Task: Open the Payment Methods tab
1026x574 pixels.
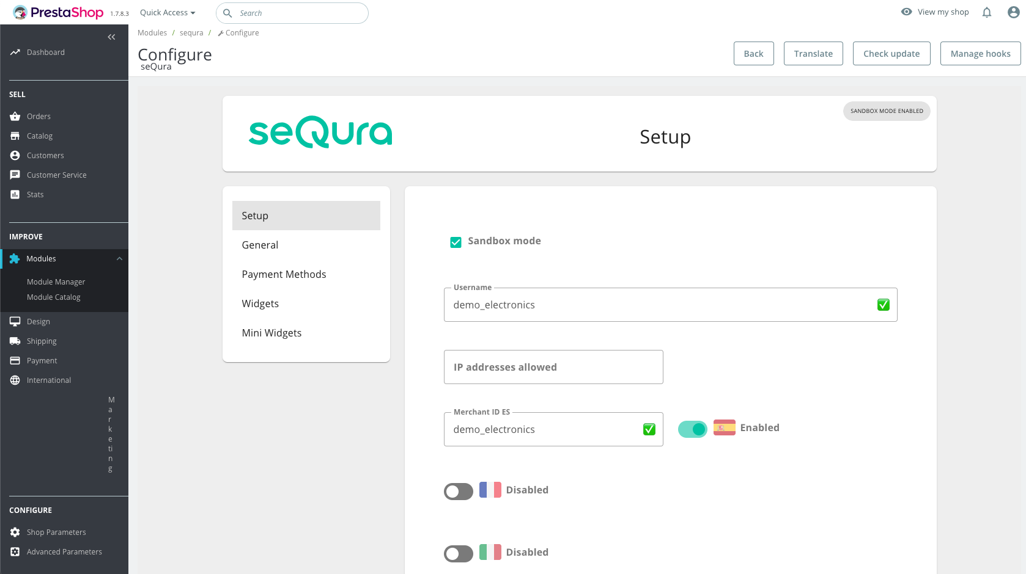Action: tap(306, 274)
